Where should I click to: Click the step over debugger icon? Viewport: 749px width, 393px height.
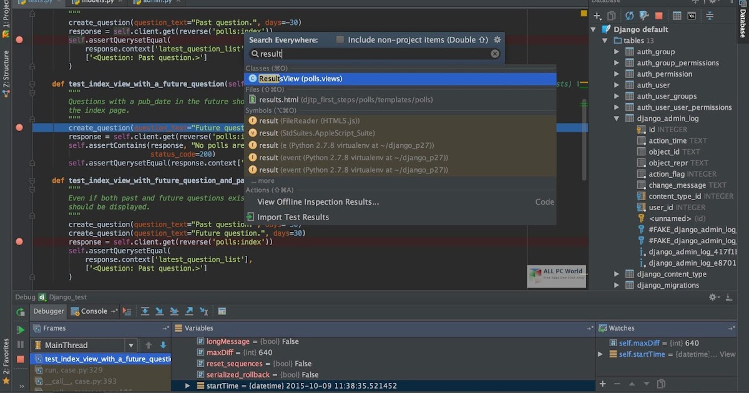(x=145, y=311)
